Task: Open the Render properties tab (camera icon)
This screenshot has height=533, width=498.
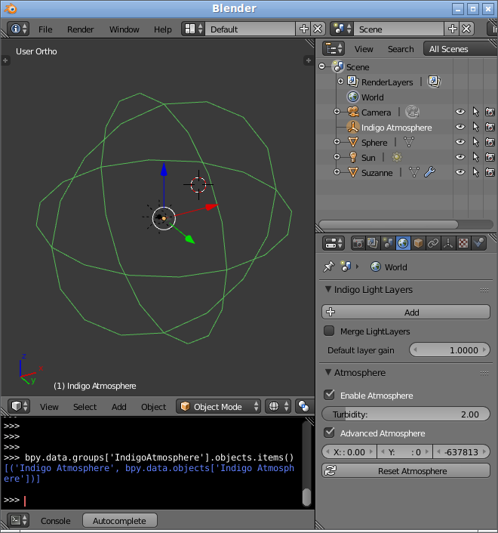Action: [x=358, y=243]
